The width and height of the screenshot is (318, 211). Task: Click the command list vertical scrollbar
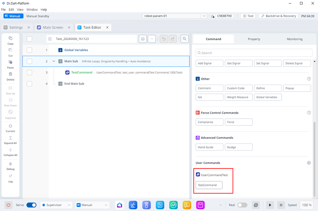(x=314, y=159)
